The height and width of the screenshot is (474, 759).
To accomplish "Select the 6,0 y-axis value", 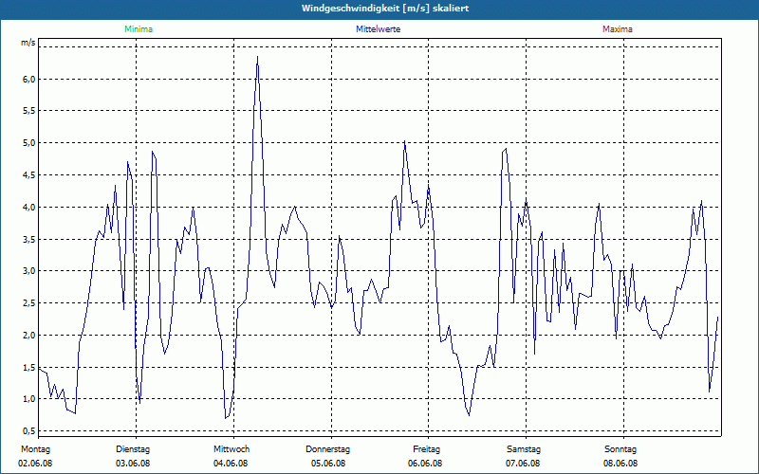I will click(x=29, y=79).
